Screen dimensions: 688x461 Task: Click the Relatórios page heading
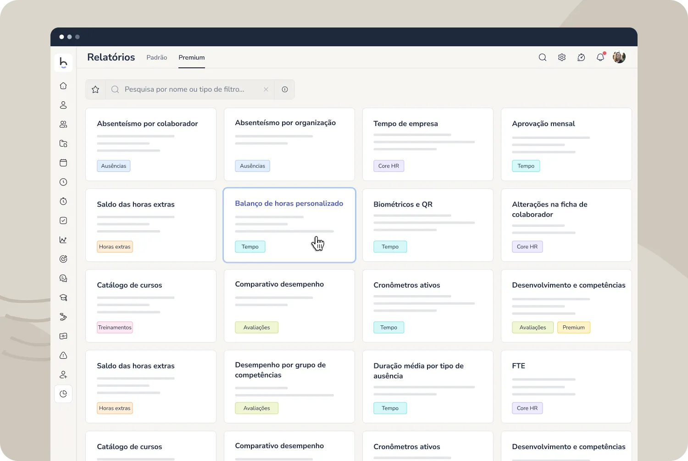pyautogui.click(x=111, y=57)
